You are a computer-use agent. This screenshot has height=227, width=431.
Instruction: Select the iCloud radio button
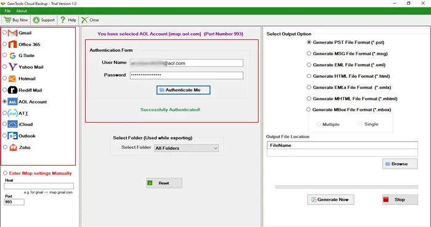(x=5, y=124)
